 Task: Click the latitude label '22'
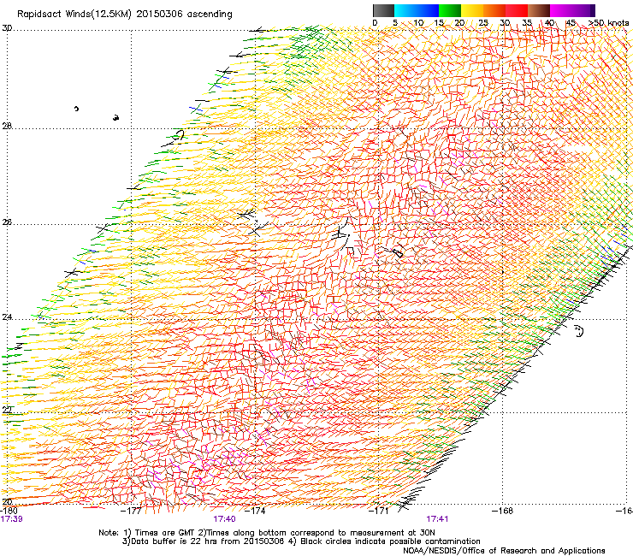7,410
